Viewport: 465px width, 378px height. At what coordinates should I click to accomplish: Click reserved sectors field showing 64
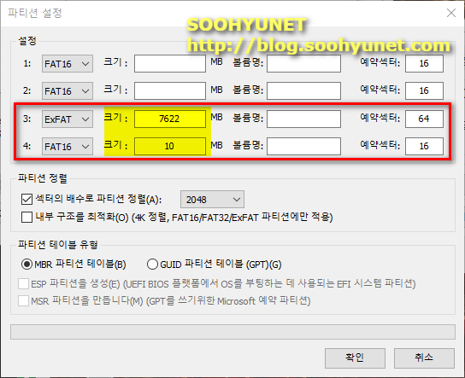click(424, 119)
